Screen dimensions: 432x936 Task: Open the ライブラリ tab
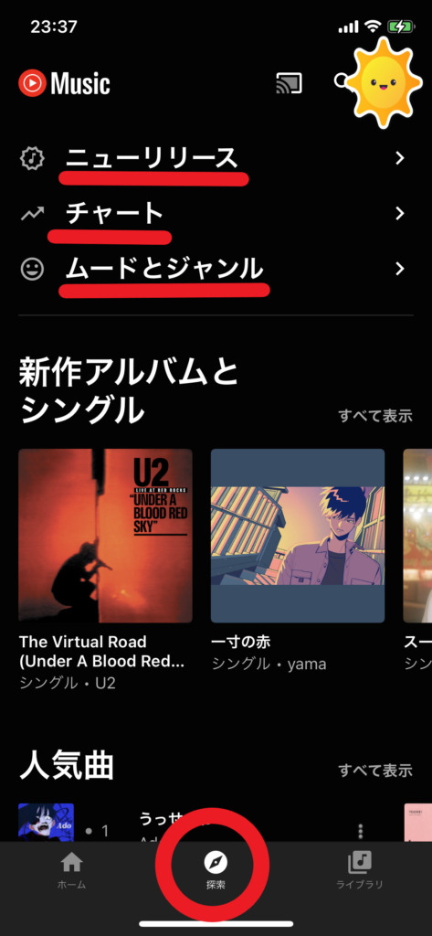click(359, 870)
